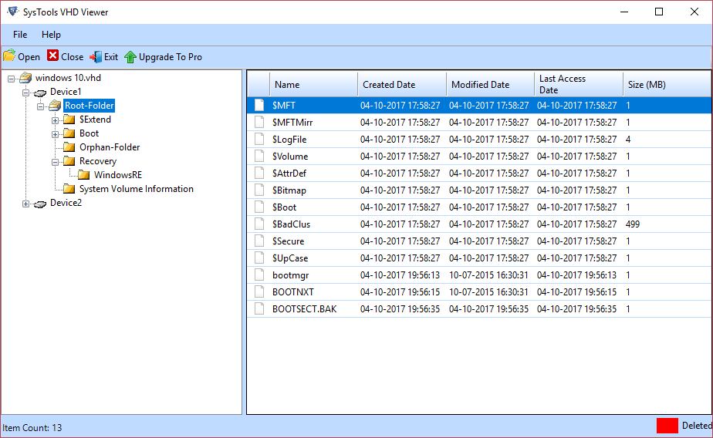
Task: Sort by the Size (MB) column header
Action: click(667, 85)
